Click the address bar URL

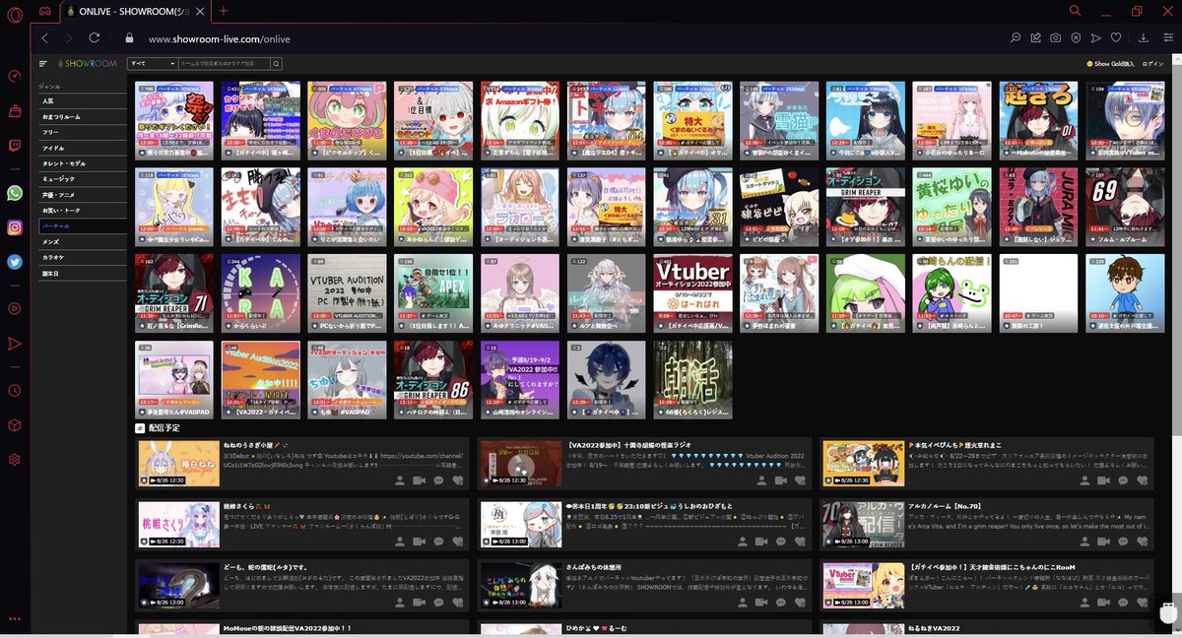[x=219, y=39]
